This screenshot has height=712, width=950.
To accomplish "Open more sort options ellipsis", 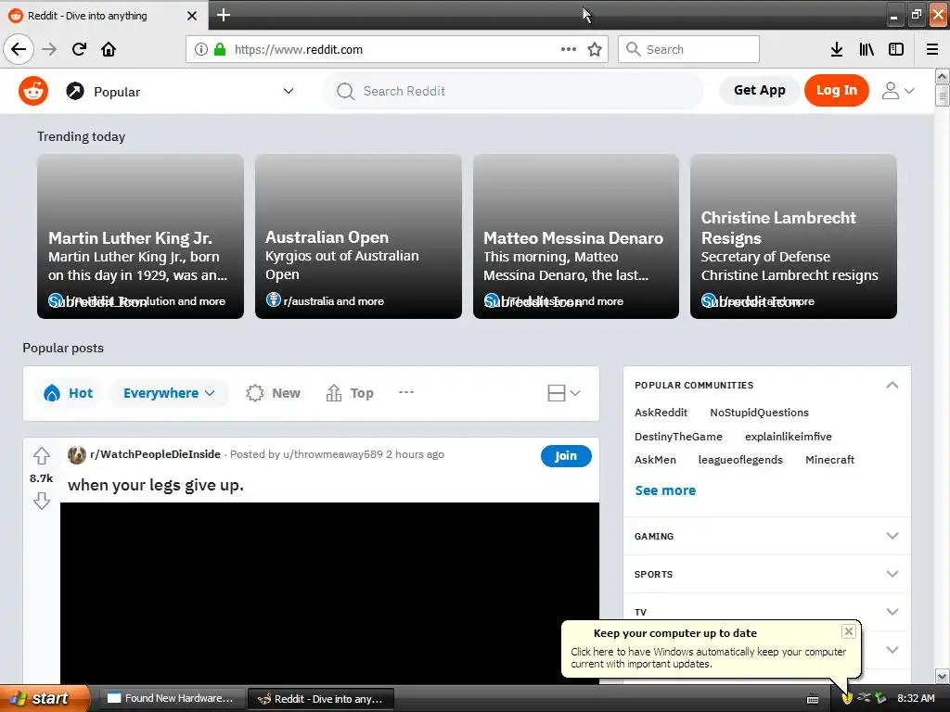I will (406, 392).
